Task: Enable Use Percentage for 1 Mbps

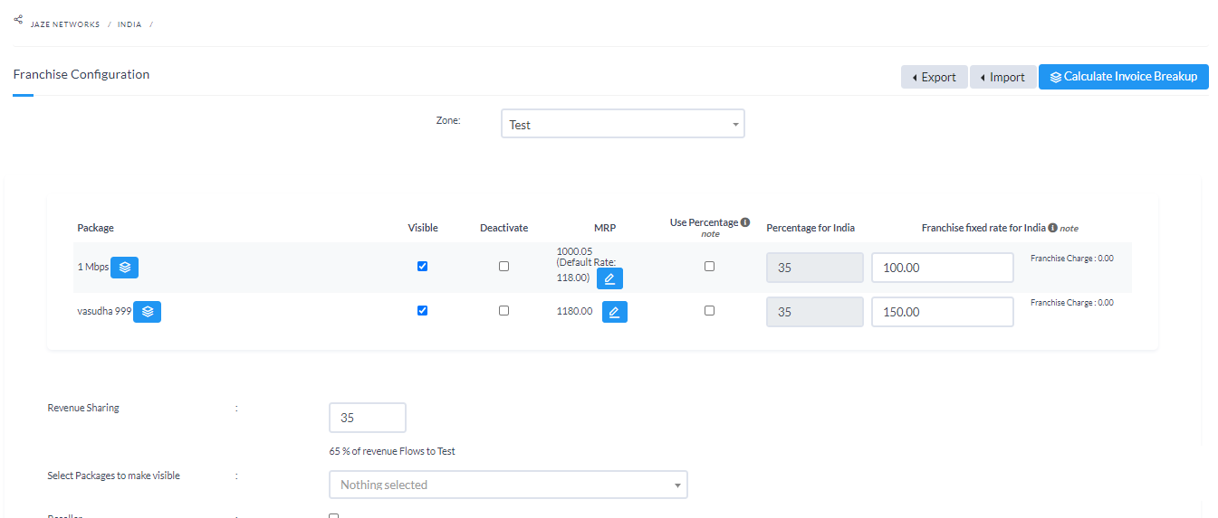Action: [x=709, y=267]
